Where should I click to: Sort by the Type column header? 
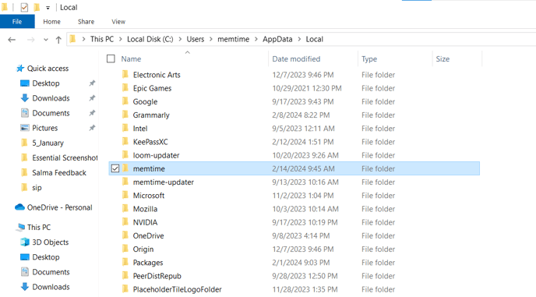point(369,58)
